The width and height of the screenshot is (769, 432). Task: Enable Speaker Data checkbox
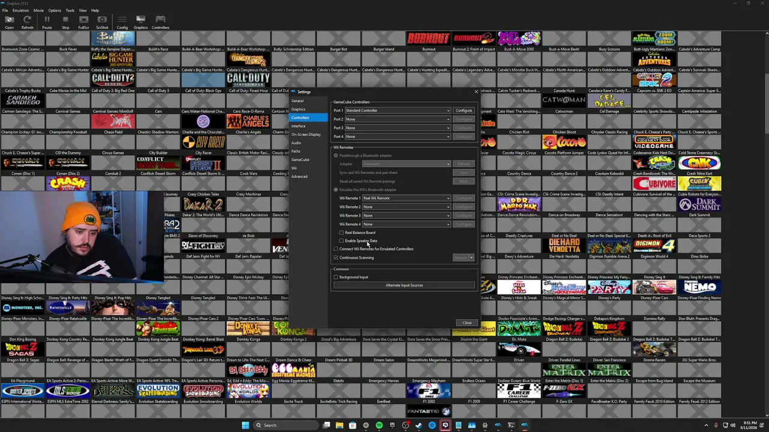click(342, 241)
